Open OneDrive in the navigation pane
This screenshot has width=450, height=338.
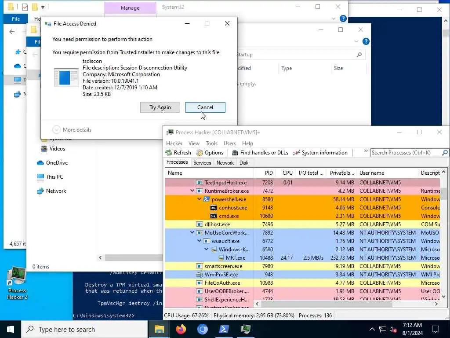point(52,163)
